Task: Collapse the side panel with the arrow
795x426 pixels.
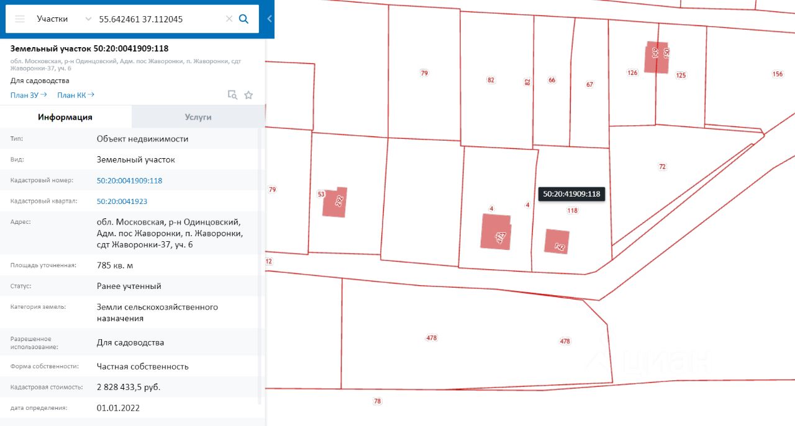Action: [x=270, y=19]
